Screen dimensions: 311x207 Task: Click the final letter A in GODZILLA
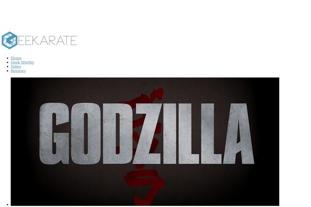(238, 134)
